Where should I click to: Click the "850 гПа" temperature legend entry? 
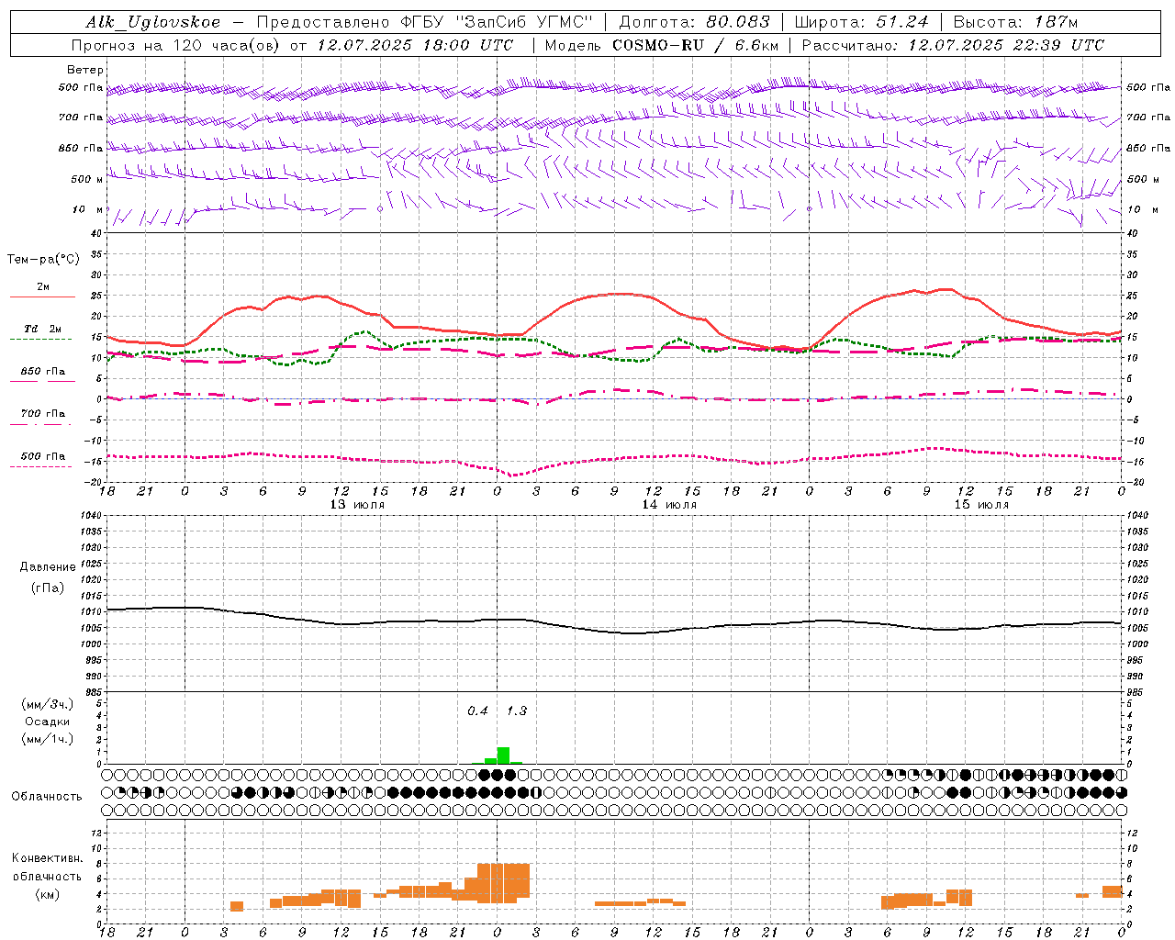pyautogui.click(x=43, y=372)
